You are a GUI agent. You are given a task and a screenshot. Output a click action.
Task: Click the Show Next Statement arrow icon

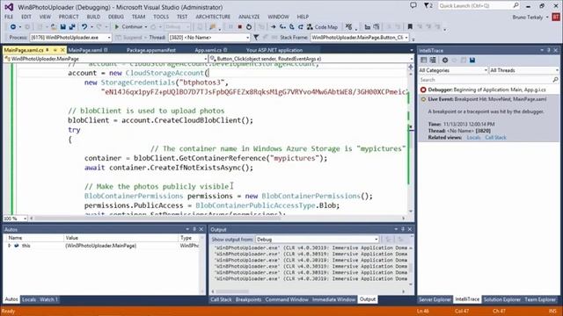click(x=274, y=27)
